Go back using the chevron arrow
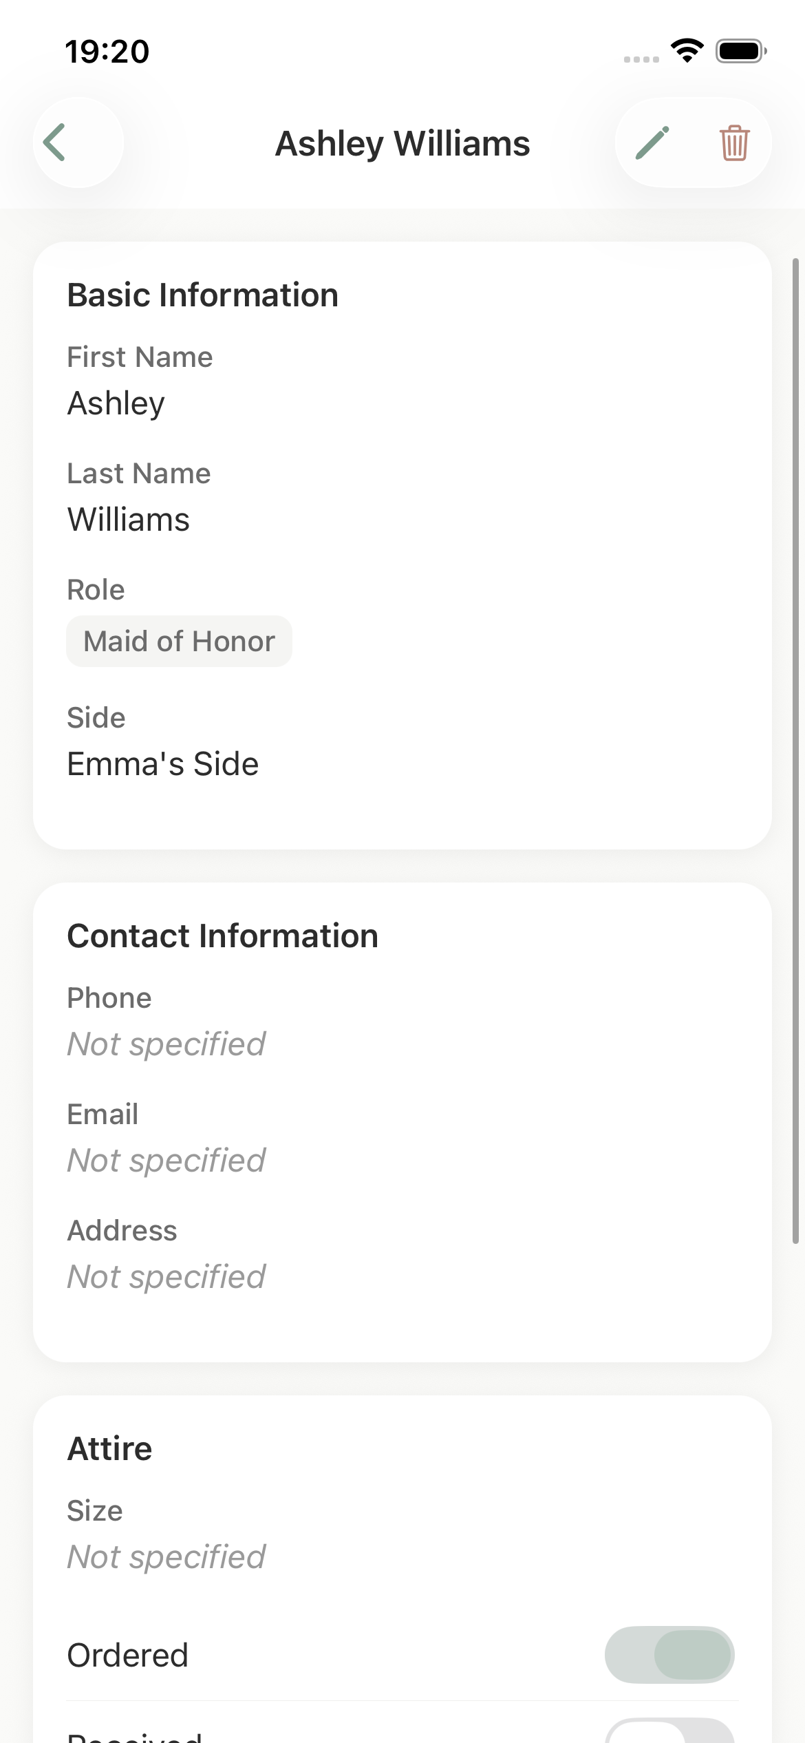 [55, 142]
